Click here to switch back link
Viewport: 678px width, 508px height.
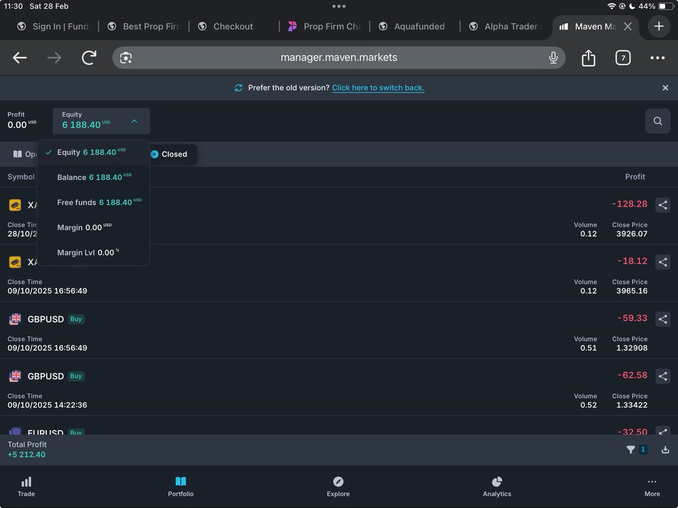coord(378,88)
